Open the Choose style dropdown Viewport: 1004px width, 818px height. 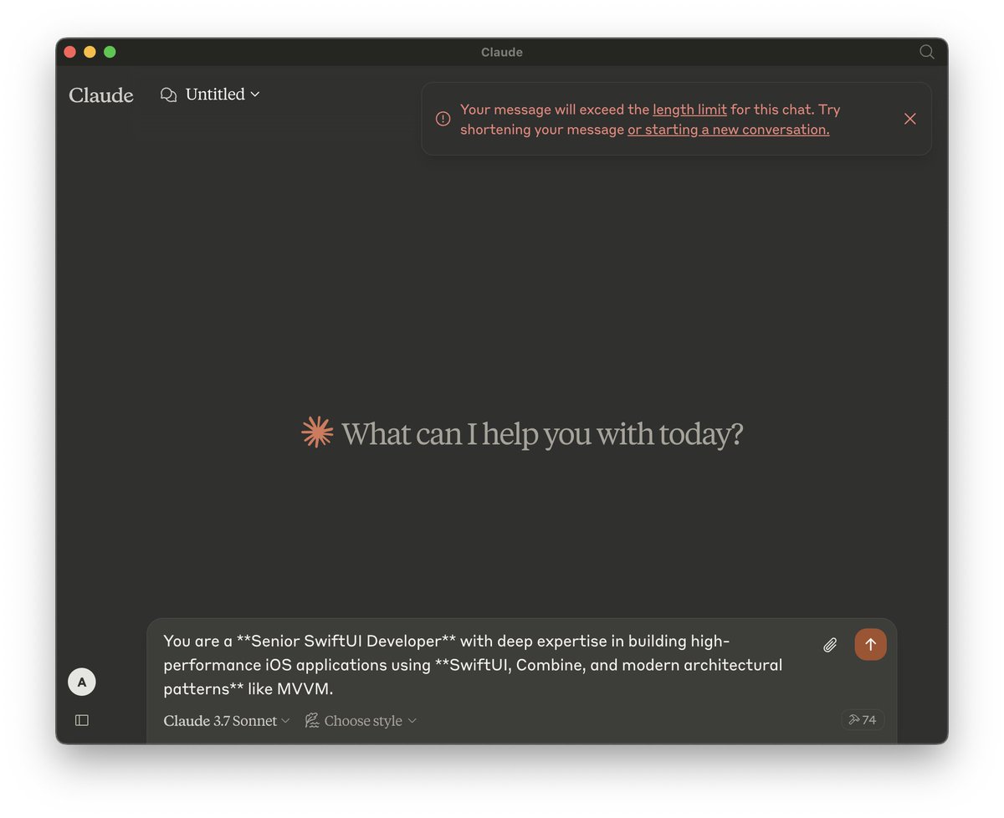pyautogui.click(x=361, y=721)
